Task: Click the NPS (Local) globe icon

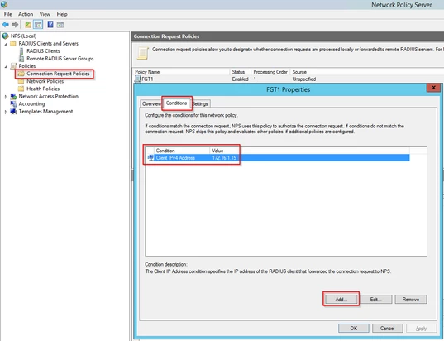Action: click(x=5, y=36)
